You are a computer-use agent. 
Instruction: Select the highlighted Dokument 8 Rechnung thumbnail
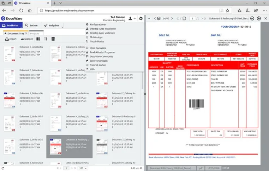pyautogui.click(x=55, y=147)
